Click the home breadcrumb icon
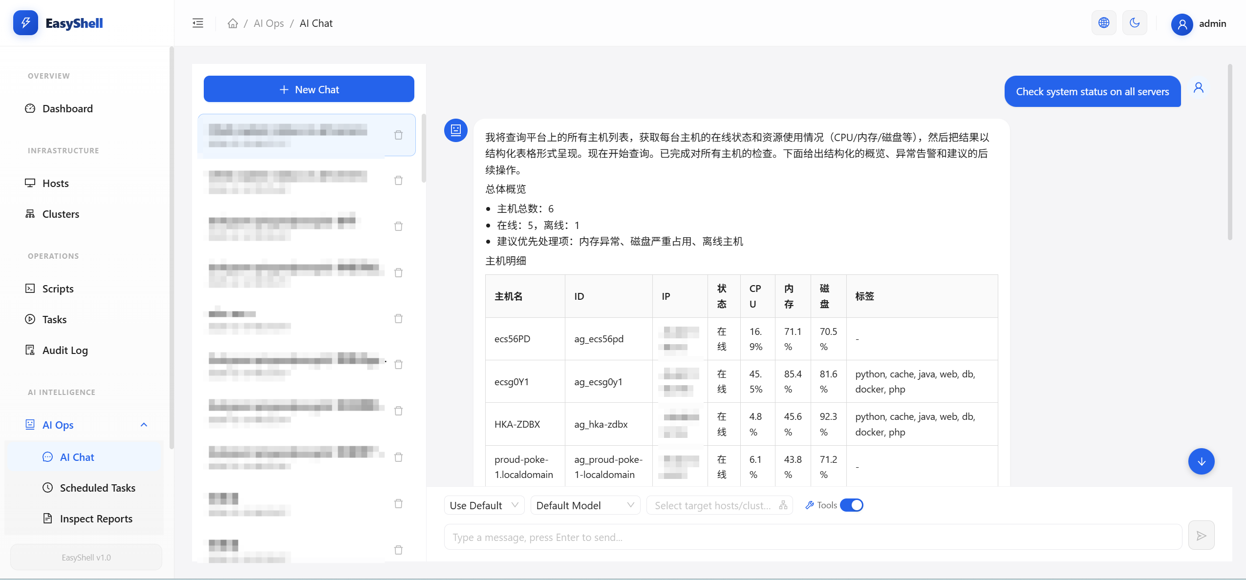Image resolution: width=1246 pixels, height=580 pixels. pyautogui.click(x=233, y=23)
